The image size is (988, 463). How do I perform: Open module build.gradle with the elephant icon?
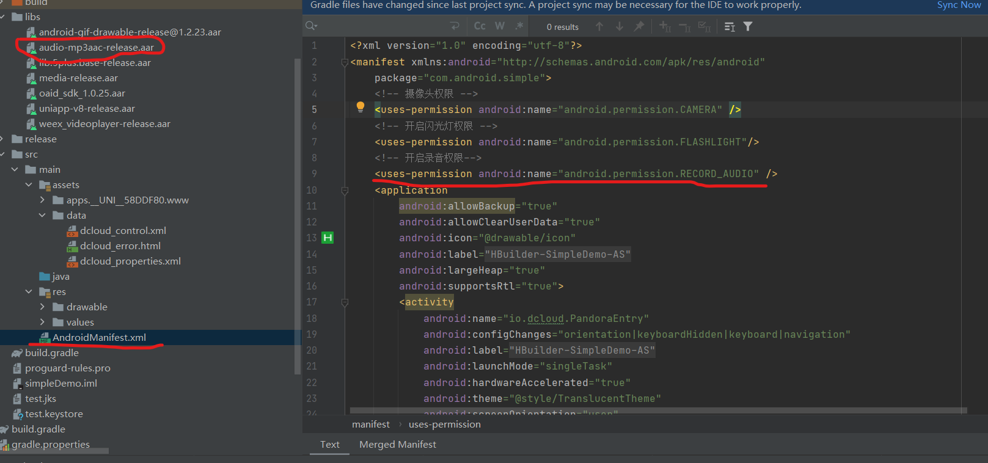[51, 353]
